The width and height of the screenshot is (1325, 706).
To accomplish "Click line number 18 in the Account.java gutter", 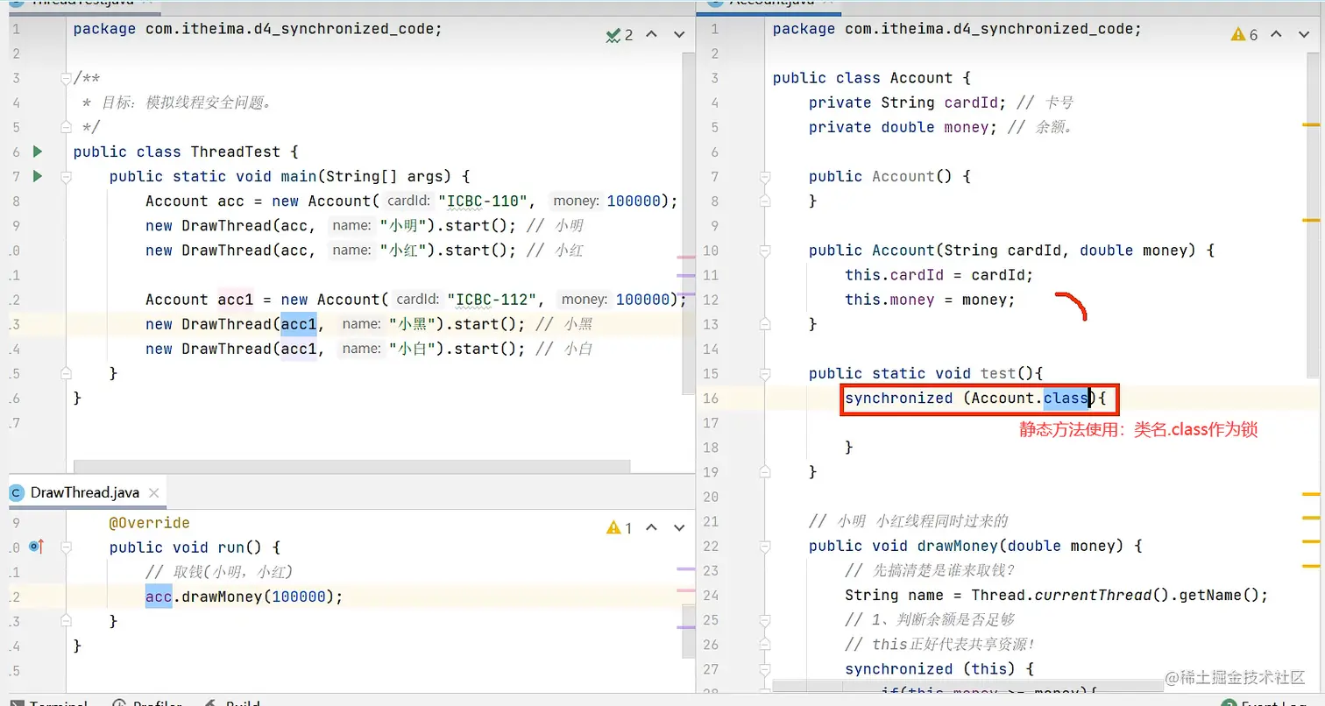I will coord(710,447).
